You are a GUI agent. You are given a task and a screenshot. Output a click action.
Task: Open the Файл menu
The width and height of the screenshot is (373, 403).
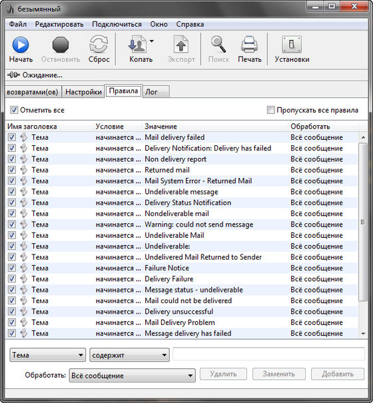click(18, 25)
